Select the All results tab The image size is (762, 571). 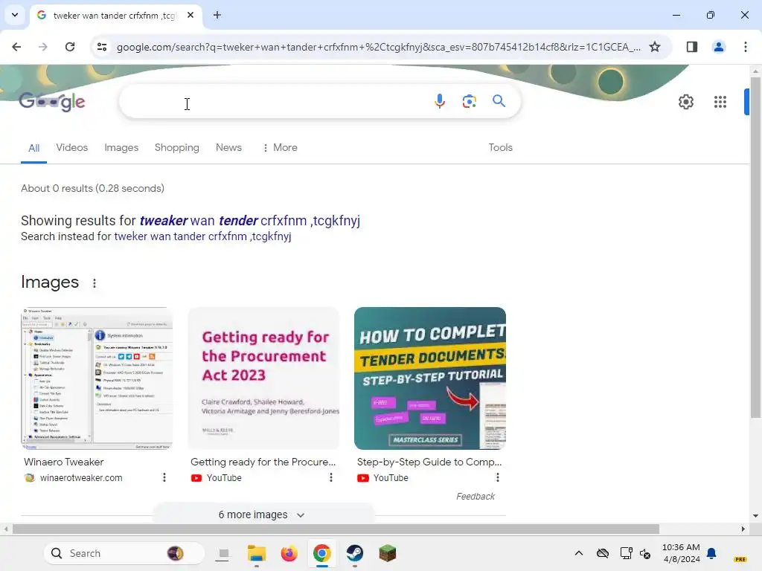(33, 148)
